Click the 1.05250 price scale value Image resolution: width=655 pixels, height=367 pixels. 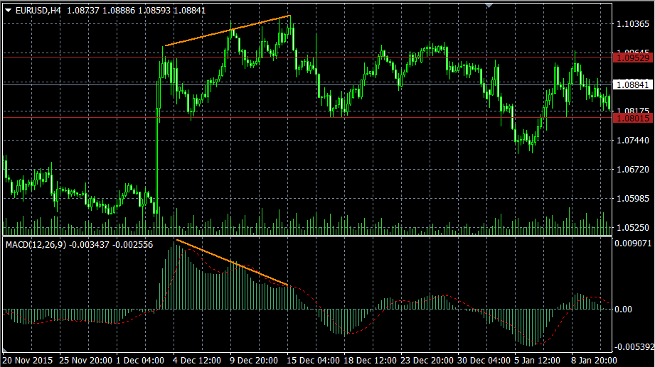[x=632, y=229]
